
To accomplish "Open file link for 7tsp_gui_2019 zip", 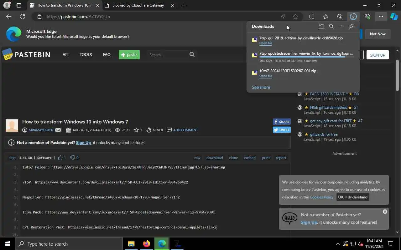I will tap(265, 43).
